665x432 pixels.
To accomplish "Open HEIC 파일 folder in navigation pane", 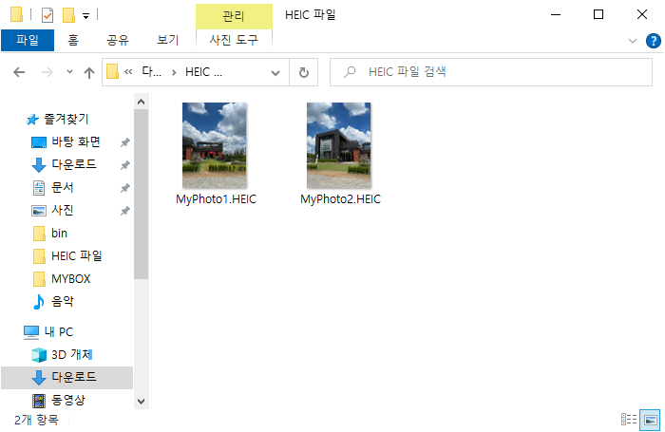I will click(76, 256).
